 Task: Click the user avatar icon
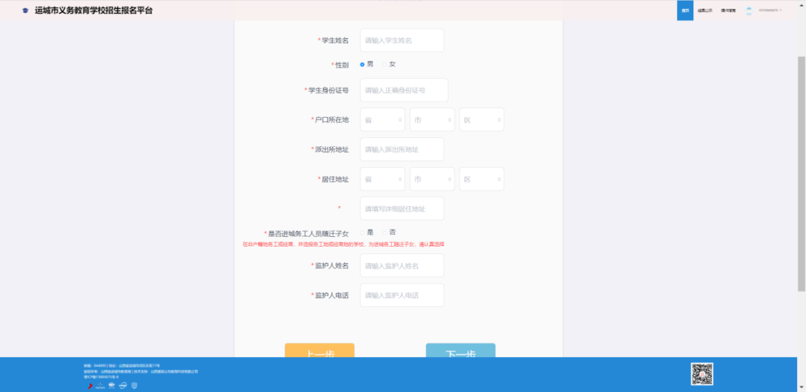tap(749, 10)
